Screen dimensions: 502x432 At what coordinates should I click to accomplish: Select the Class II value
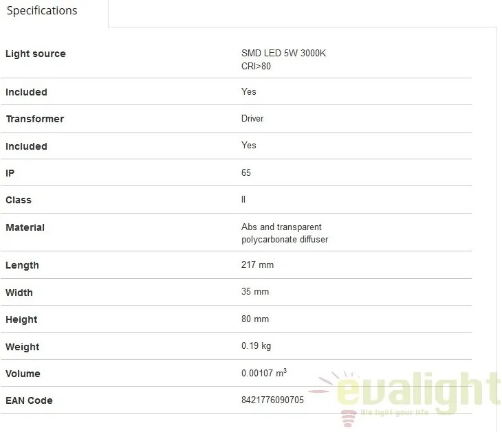coord(243,200)
